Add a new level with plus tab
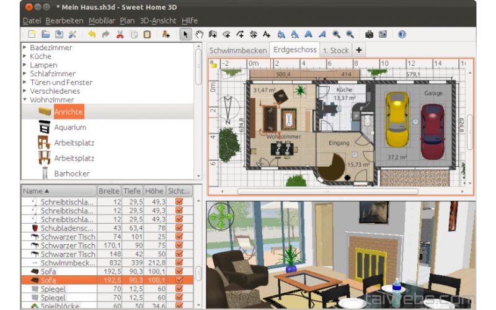 359,50
